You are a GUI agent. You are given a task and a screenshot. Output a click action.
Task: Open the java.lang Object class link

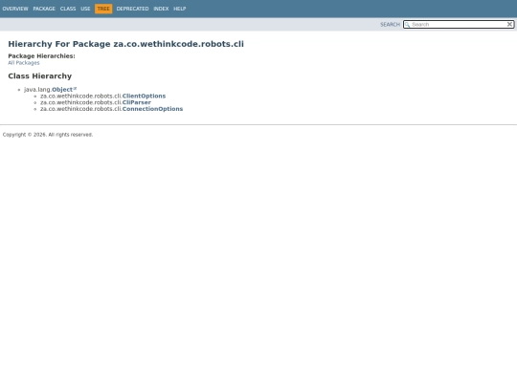[62, 90]
